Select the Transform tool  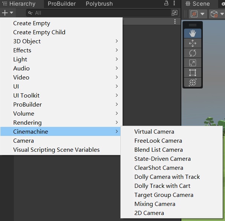[192, 82]
